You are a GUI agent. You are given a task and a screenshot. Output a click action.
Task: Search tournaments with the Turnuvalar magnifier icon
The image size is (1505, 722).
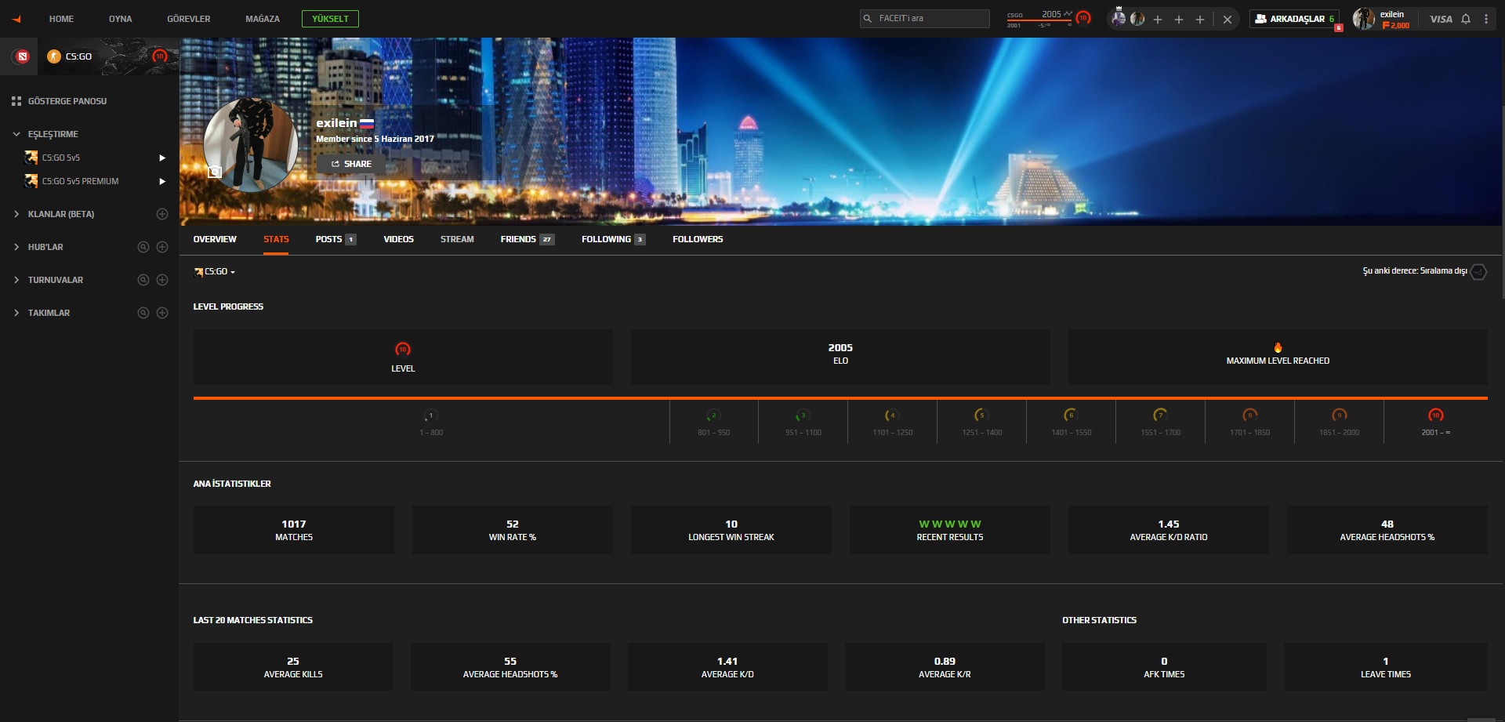coord(143,280)
